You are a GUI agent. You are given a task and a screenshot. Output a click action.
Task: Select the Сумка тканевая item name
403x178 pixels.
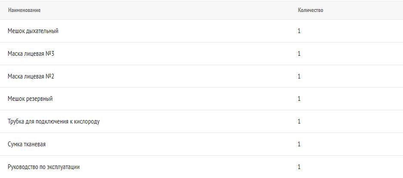(27, 144)
